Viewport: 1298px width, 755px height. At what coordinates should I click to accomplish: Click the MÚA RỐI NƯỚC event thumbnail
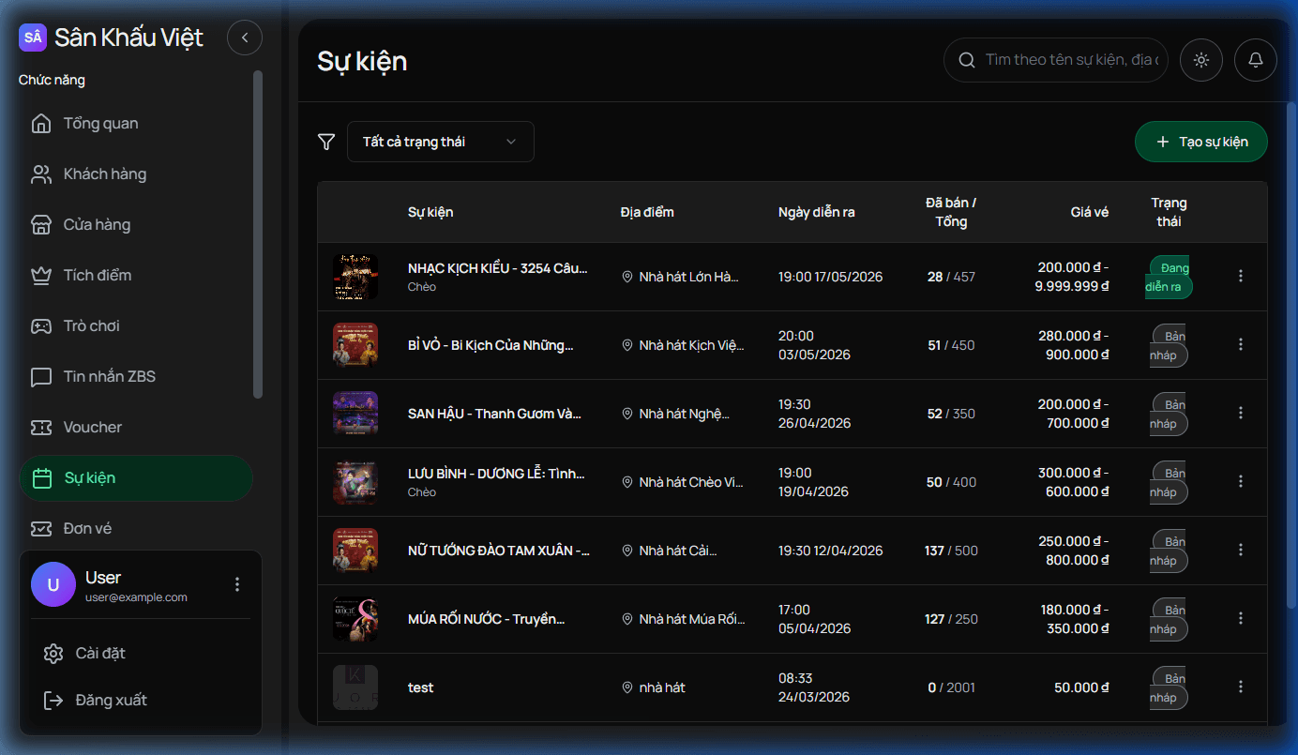click(x=355, y=619)
